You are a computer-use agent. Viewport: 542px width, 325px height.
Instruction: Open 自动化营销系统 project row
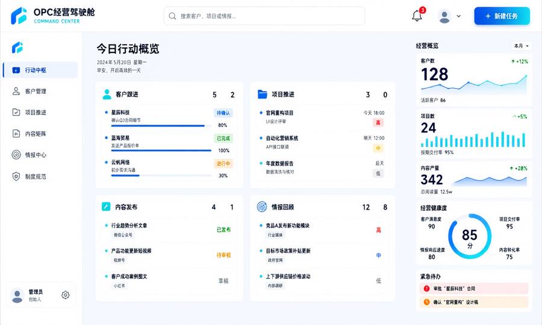click(323, 143)
